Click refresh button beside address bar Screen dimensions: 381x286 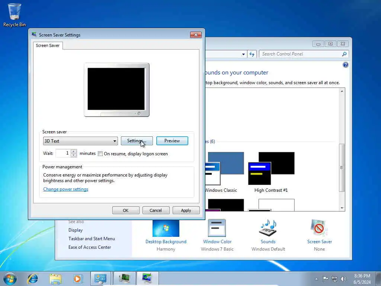point(252,54)
